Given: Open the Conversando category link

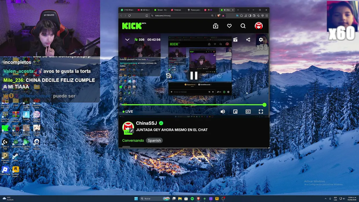Looking at the screenshot, I should [x=133, y=141].
